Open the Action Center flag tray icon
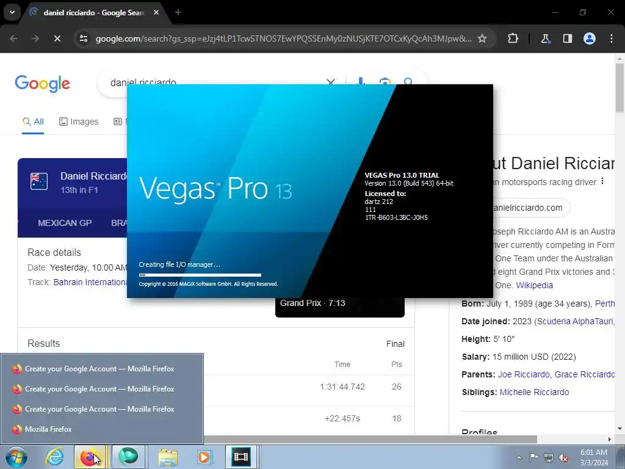 coord(533,457)
